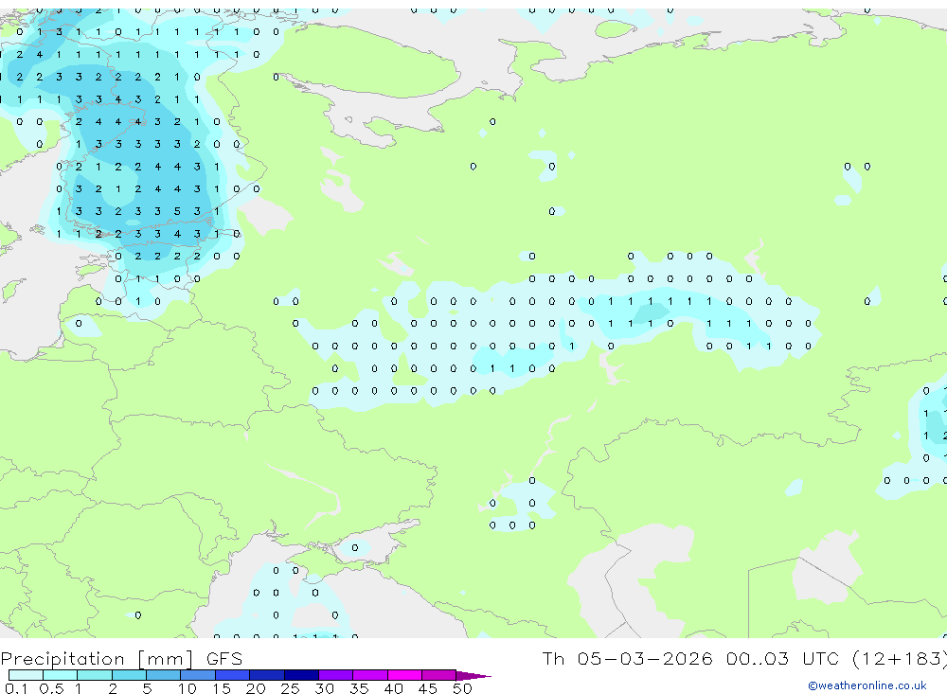Screen dimensions: 947x694
Task: Select the 2–5 mm legend color swatch
Action: pos(129,675)
